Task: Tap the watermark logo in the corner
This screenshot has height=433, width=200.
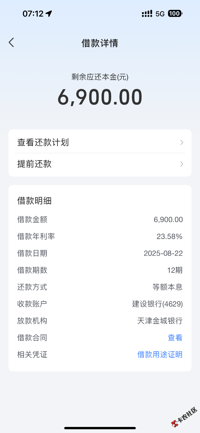Action: click(184, 417)
